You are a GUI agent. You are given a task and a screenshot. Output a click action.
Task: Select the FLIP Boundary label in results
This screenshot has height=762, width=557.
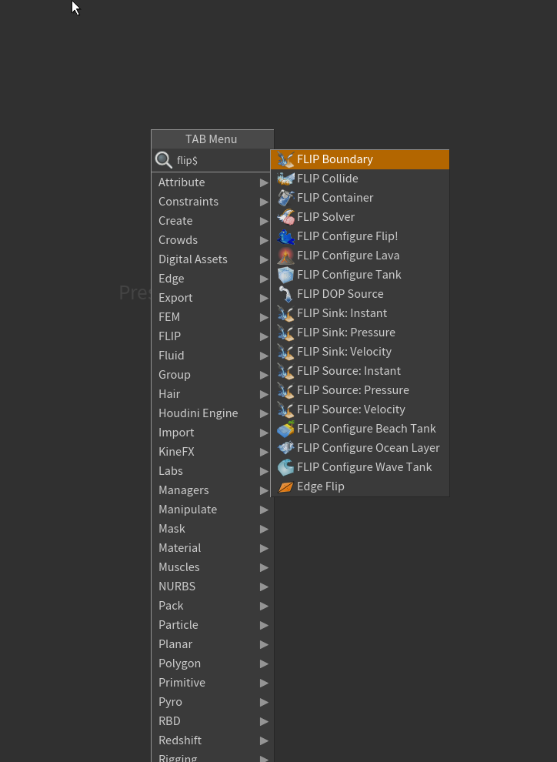click(335, 159)
